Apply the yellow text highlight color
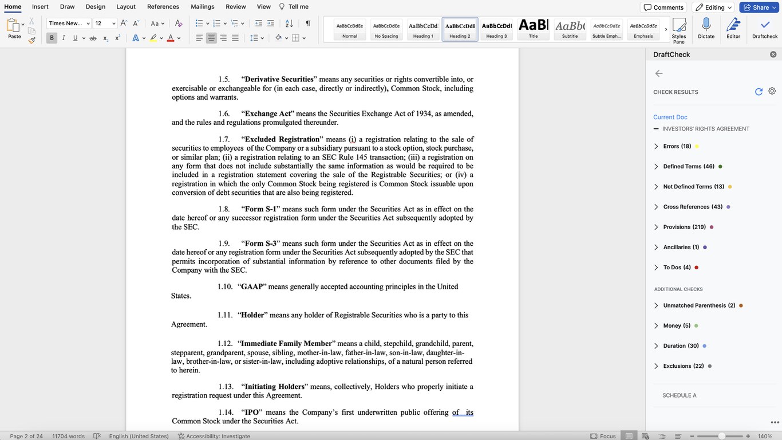Screen dimensions: 782x440 (153, 38)
